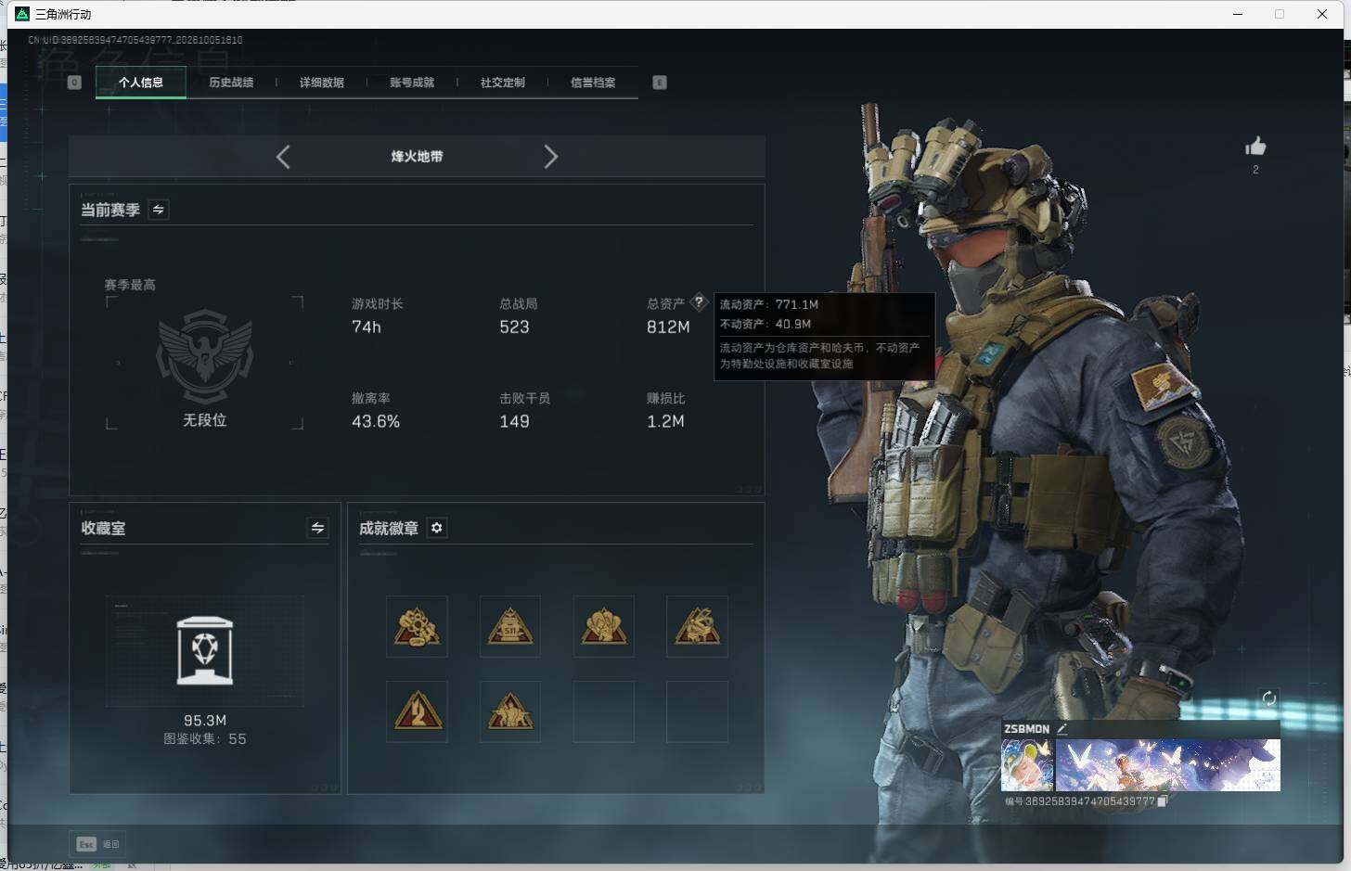Click the 812M total assets value

[x=668, y=327]
